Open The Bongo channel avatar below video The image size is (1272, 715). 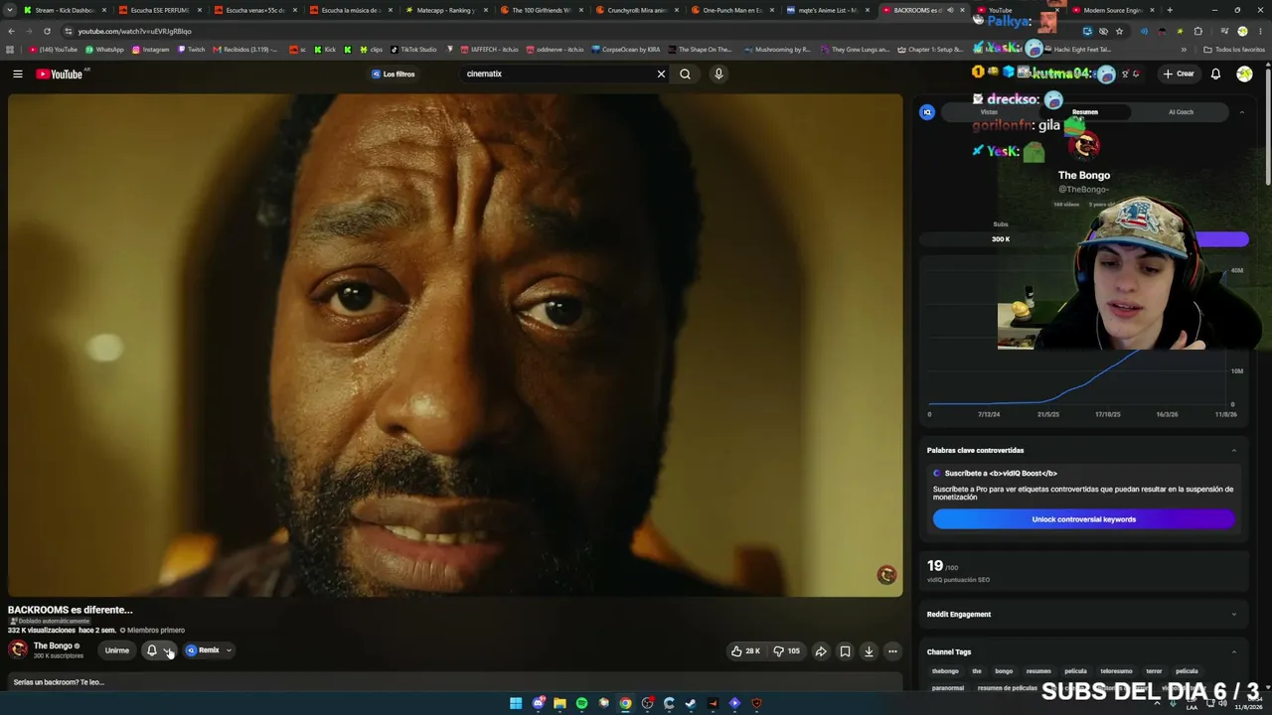(18, 649)
